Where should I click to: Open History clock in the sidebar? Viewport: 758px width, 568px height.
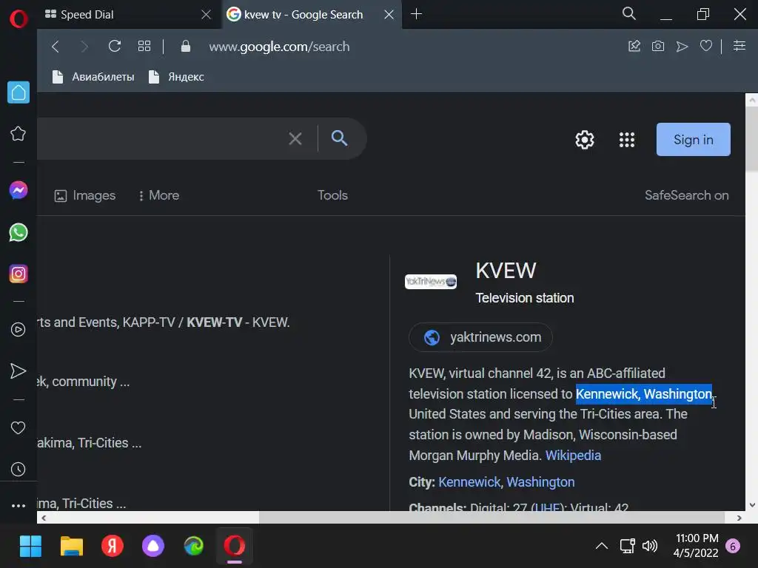19,470
